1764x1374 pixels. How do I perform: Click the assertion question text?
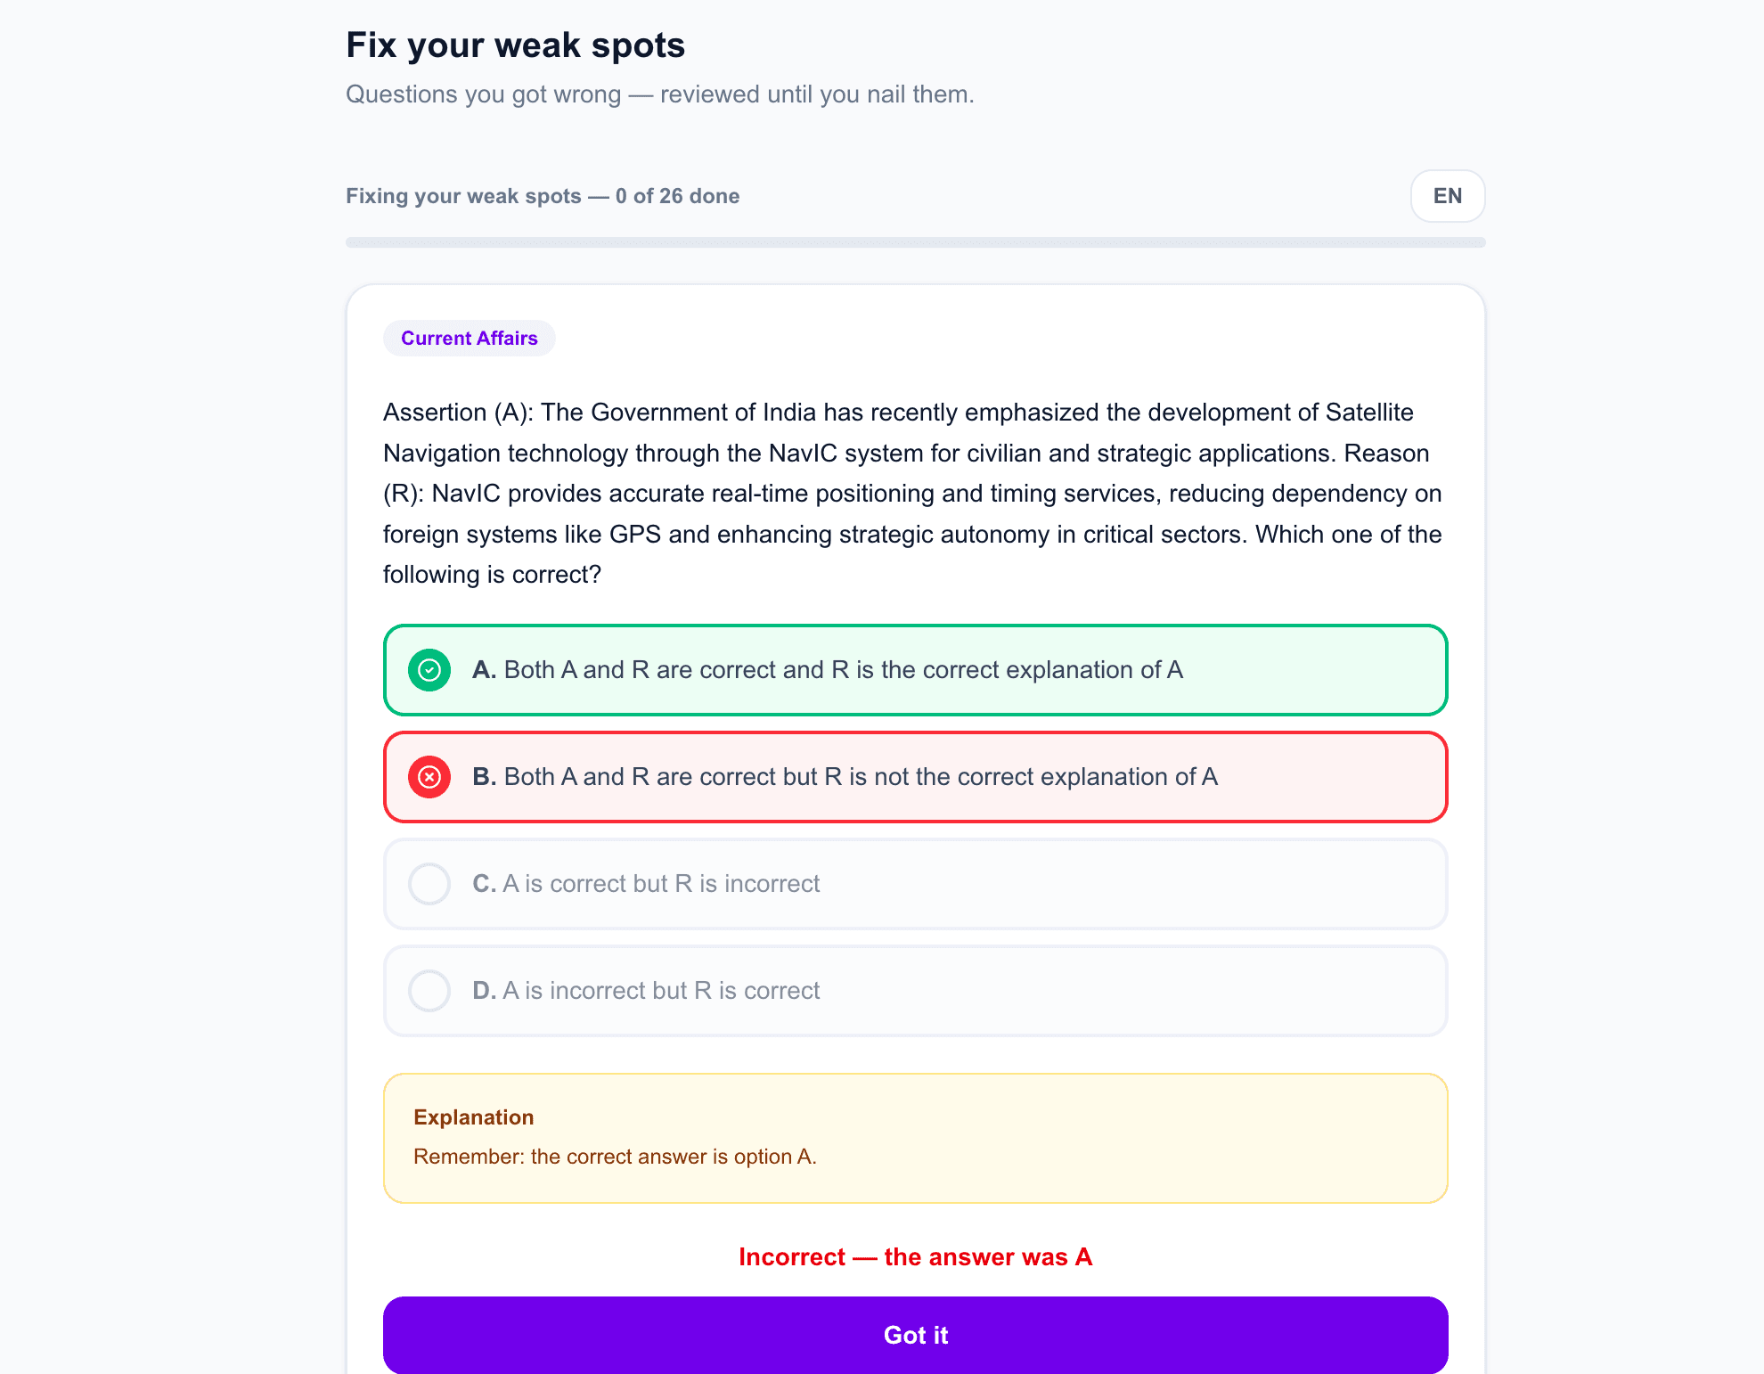pos(913,494)
